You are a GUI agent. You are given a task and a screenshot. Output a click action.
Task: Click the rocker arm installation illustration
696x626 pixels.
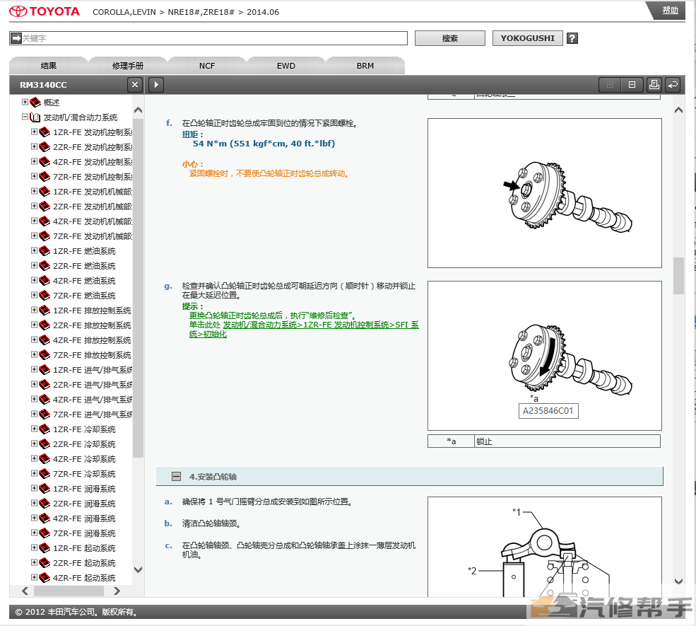545,547
